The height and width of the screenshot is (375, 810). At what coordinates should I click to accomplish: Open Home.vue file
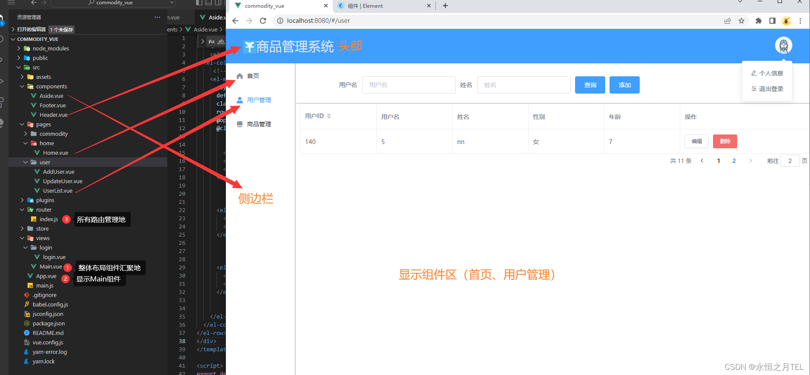click(x=55, y=153)
